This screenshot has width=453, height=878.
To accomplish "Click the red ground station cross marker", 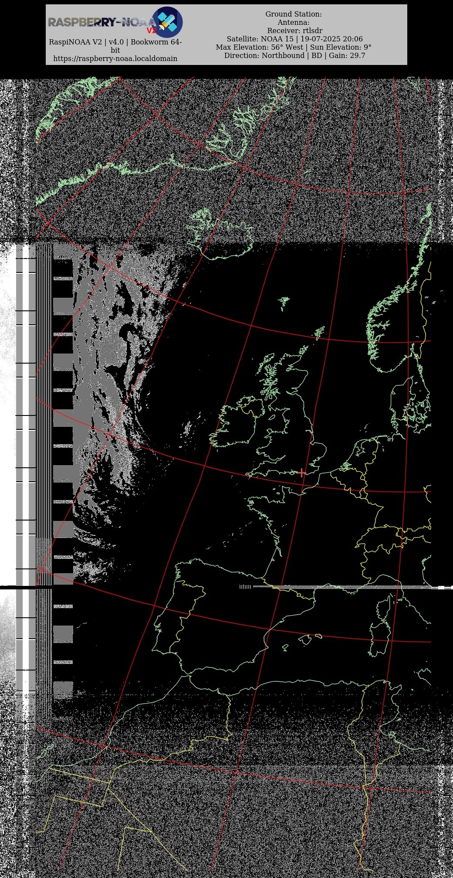I will 301,473.
